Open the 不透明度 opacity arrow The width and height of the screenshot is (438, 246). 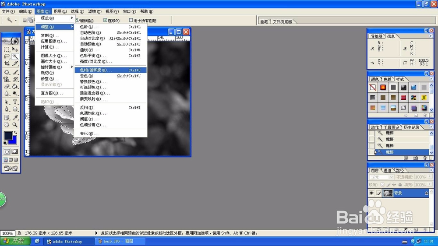click(x=430, y=177)
